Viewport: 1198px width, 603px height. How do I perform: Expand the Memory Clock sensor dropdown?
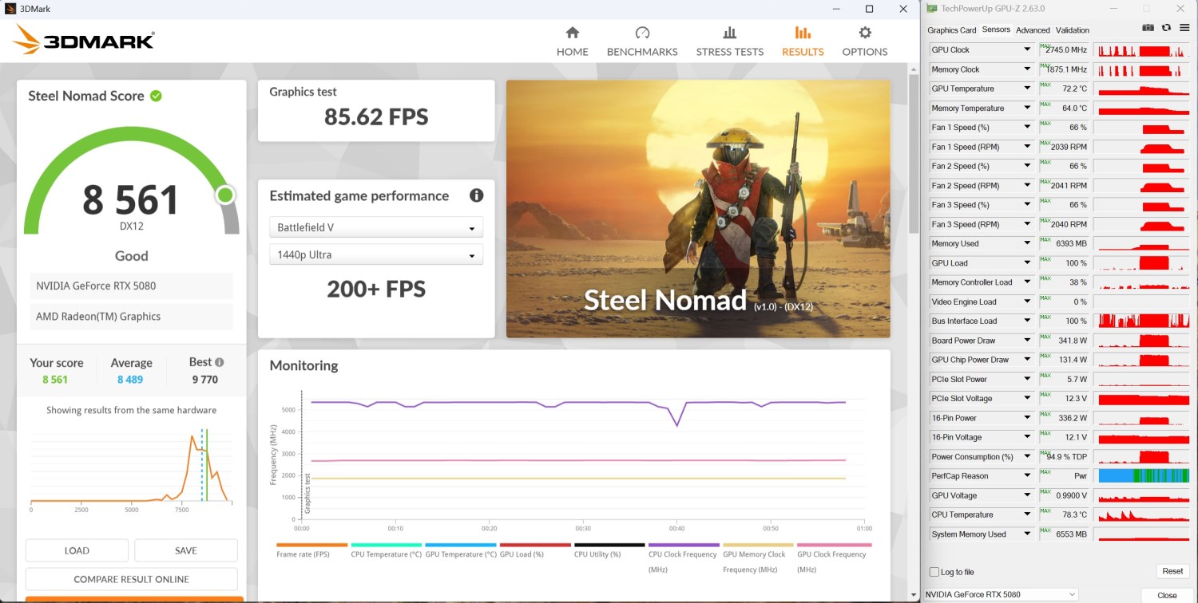point(1027,69)
